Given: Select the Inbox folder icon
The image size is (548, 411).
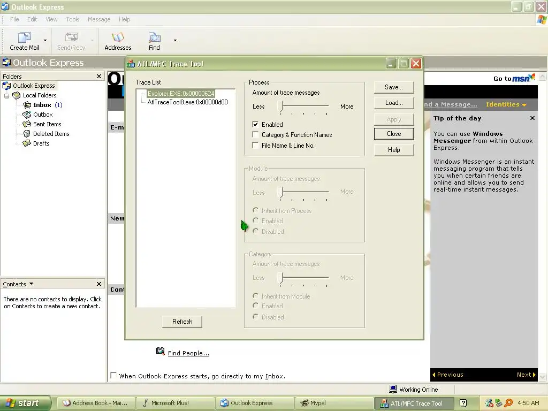Looking at the screenshot, I should (27, 105).
